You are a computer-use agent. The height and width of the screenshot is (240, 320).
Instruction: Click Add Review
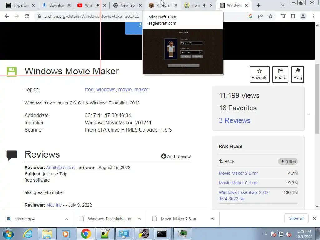pyautogui.click(x=176, y=156)
